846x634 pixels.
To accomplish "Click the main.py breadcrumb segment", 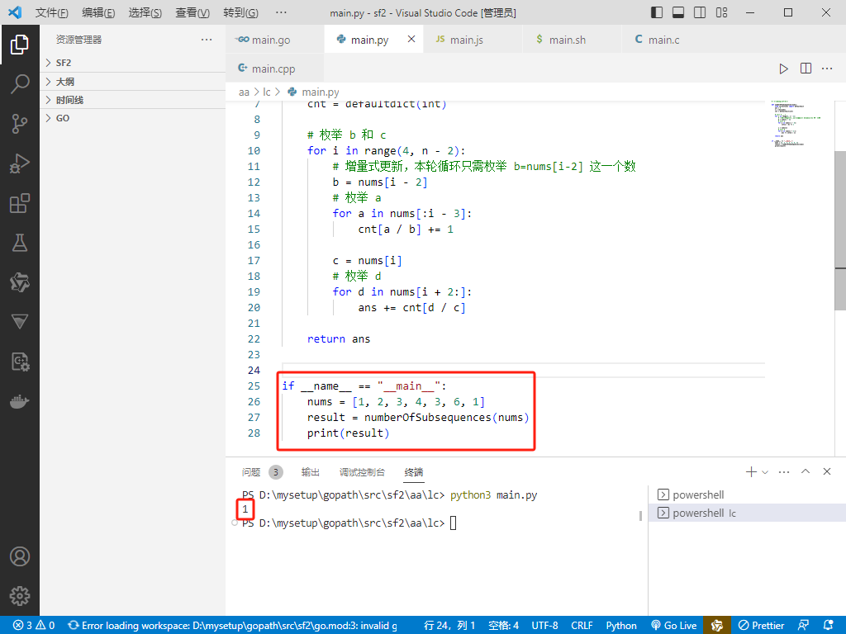I will tap(313, 92).
